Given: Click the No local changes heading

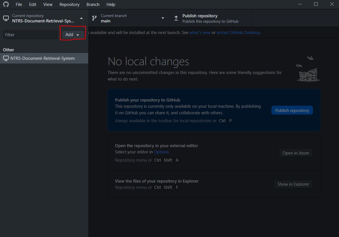Looking at the screenshot, I should click(148, 61).
